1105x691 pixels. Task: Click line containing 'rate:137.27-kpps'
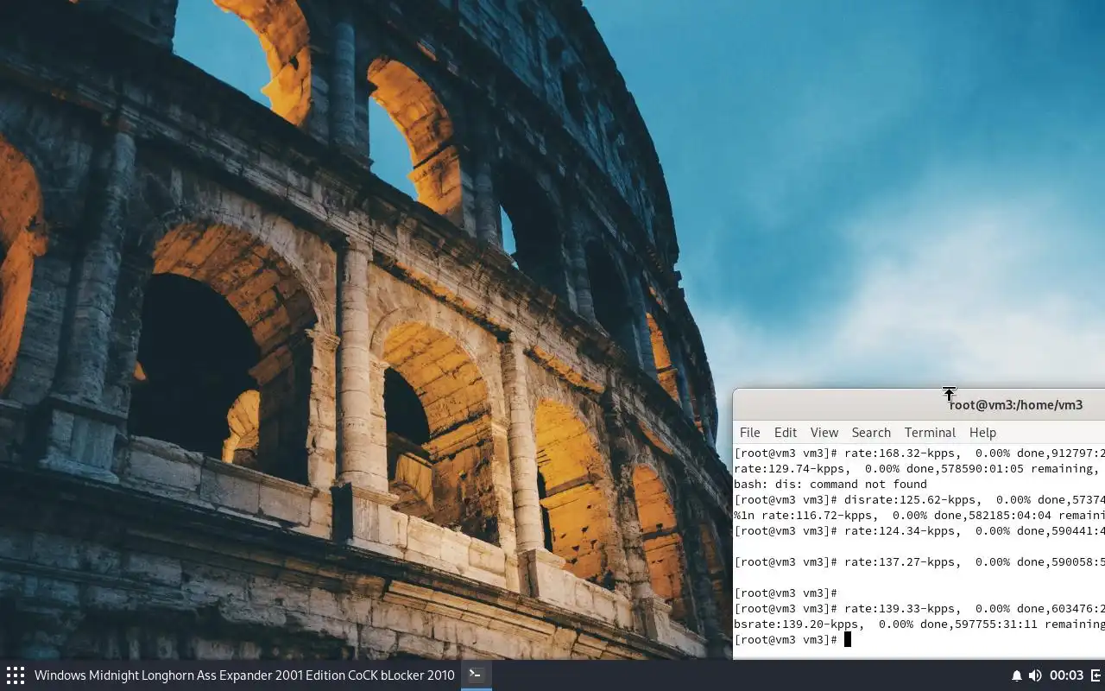(919, 562)
